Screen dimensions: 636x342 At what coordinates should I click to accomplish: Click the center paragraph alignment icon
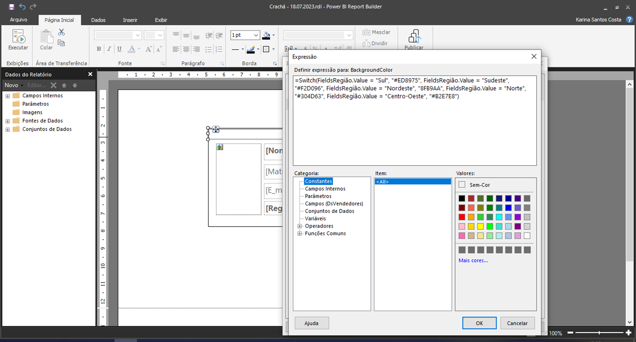coord(186,49)
